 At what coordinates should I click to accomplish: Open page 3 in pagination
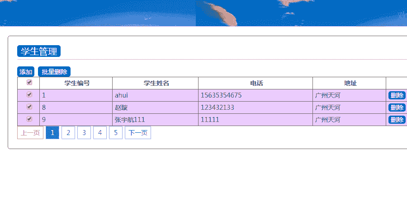pyautogui.click(x=84, y=133)
